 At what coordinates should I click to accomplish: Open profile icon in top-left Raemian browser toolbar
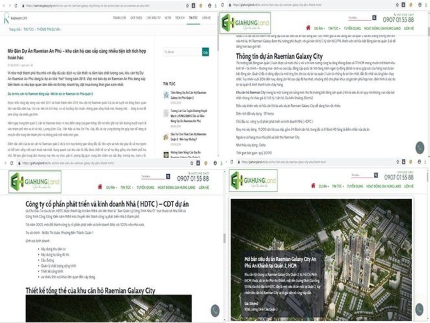coord(209,5)
